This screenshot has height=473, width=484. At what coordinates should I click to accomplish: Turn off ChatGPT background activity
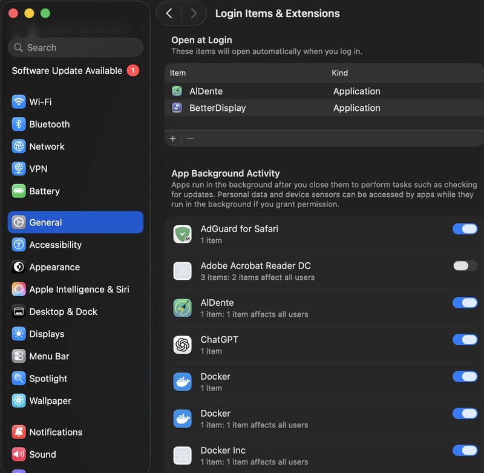(x=465, y=340)
